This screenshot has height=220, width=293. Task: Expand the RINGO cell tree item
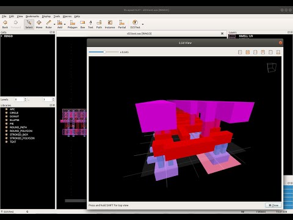pos(2,36)
